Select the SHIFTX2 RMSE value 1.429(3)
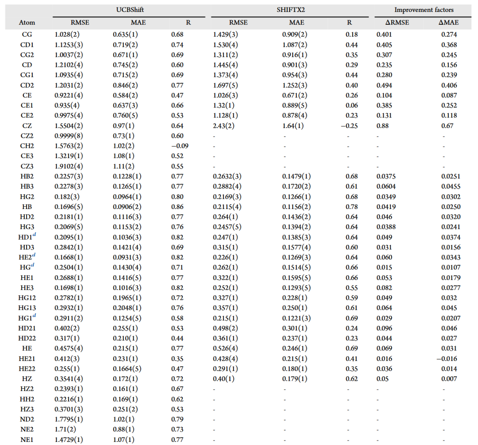Image resolution: width=478 pixels, height=445 pixels. pos(225,35)
